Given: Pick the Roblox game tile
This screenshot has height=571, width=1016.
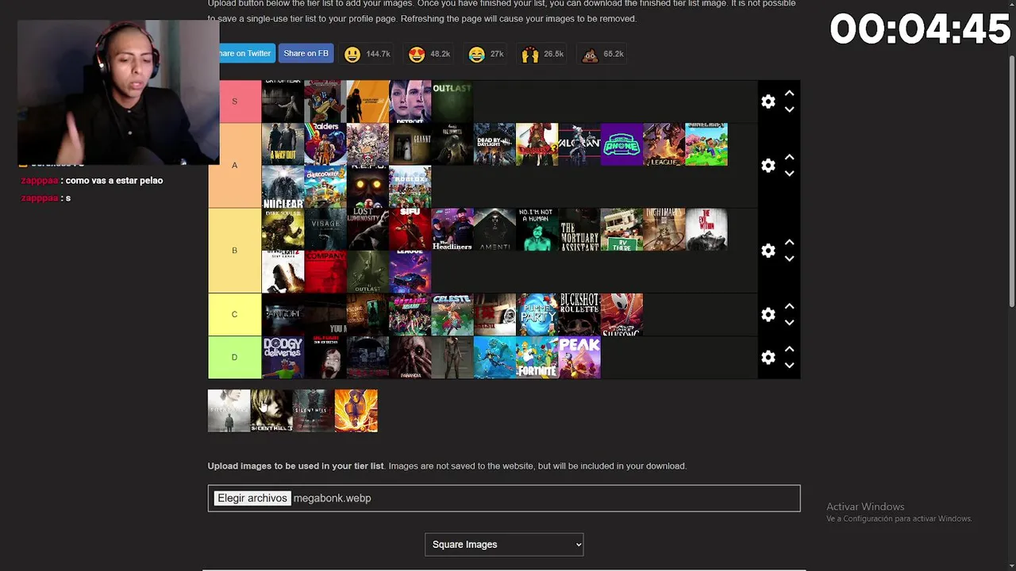Looking at the screenshot, I should [x=410, y=187].
